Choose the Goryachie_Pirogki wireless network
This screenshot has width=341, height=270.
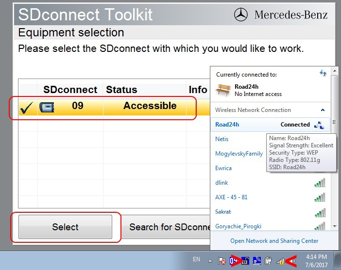click(x=239, y=226)
